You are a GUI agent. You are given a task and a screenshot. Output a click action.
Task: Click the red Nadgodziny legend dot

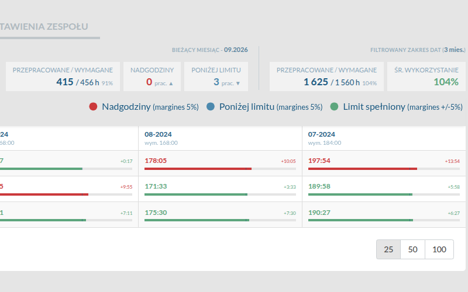[93, 107]
